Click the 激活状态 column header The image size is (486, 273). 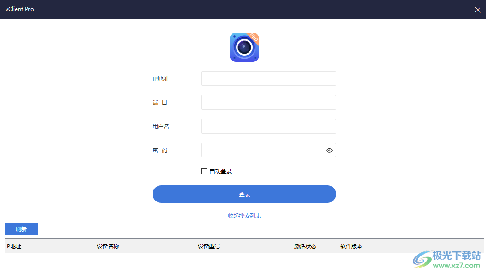click(x=305, y=246)
